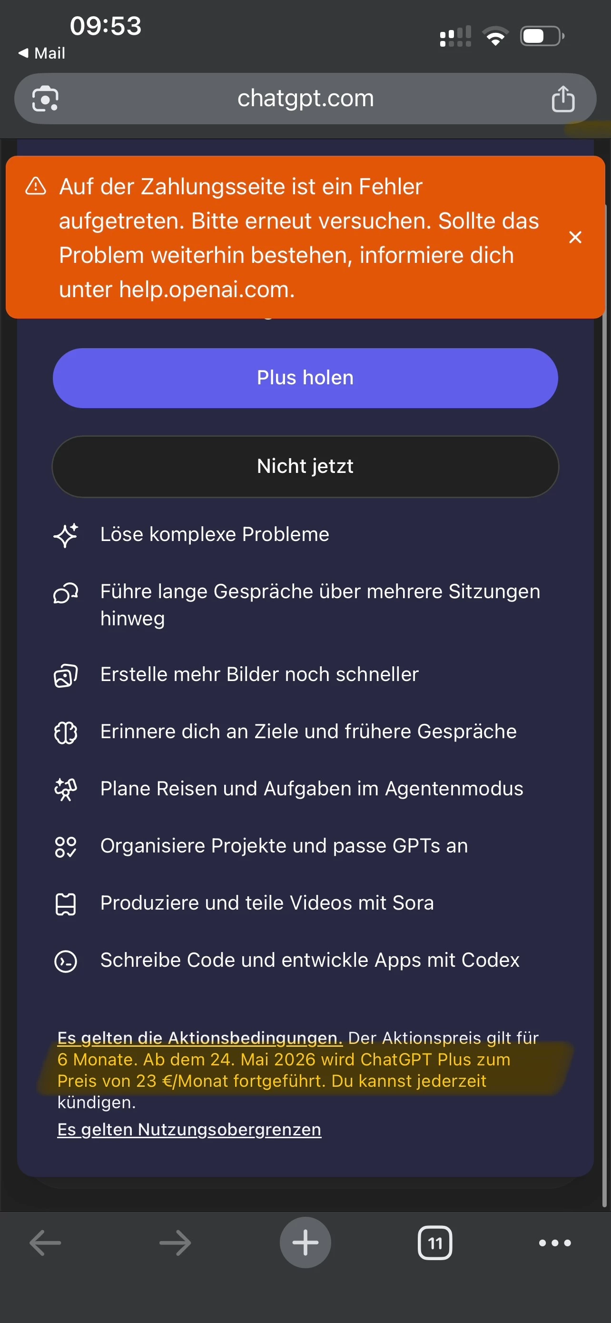This screenshot has width=611, height=1323.
Task: Open the Nutzungsobergrenzen link
Action: pos(189,1129)
